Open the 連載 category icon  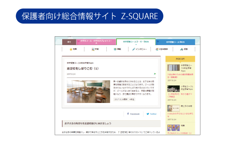(x=115, y=49)
